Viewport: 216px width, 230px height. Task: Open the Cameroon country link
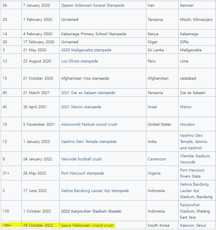(x=157, y=159)
